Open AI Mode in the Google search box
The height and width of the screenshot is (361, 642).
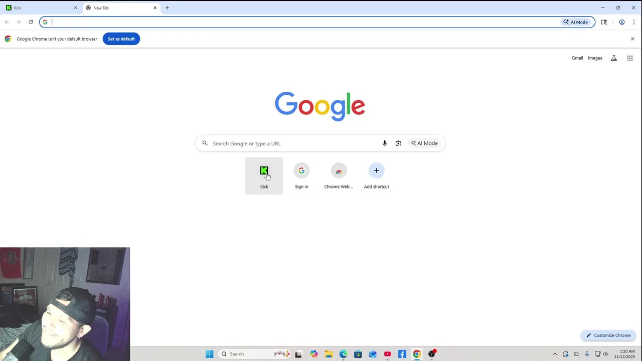[x=424, y=143]
